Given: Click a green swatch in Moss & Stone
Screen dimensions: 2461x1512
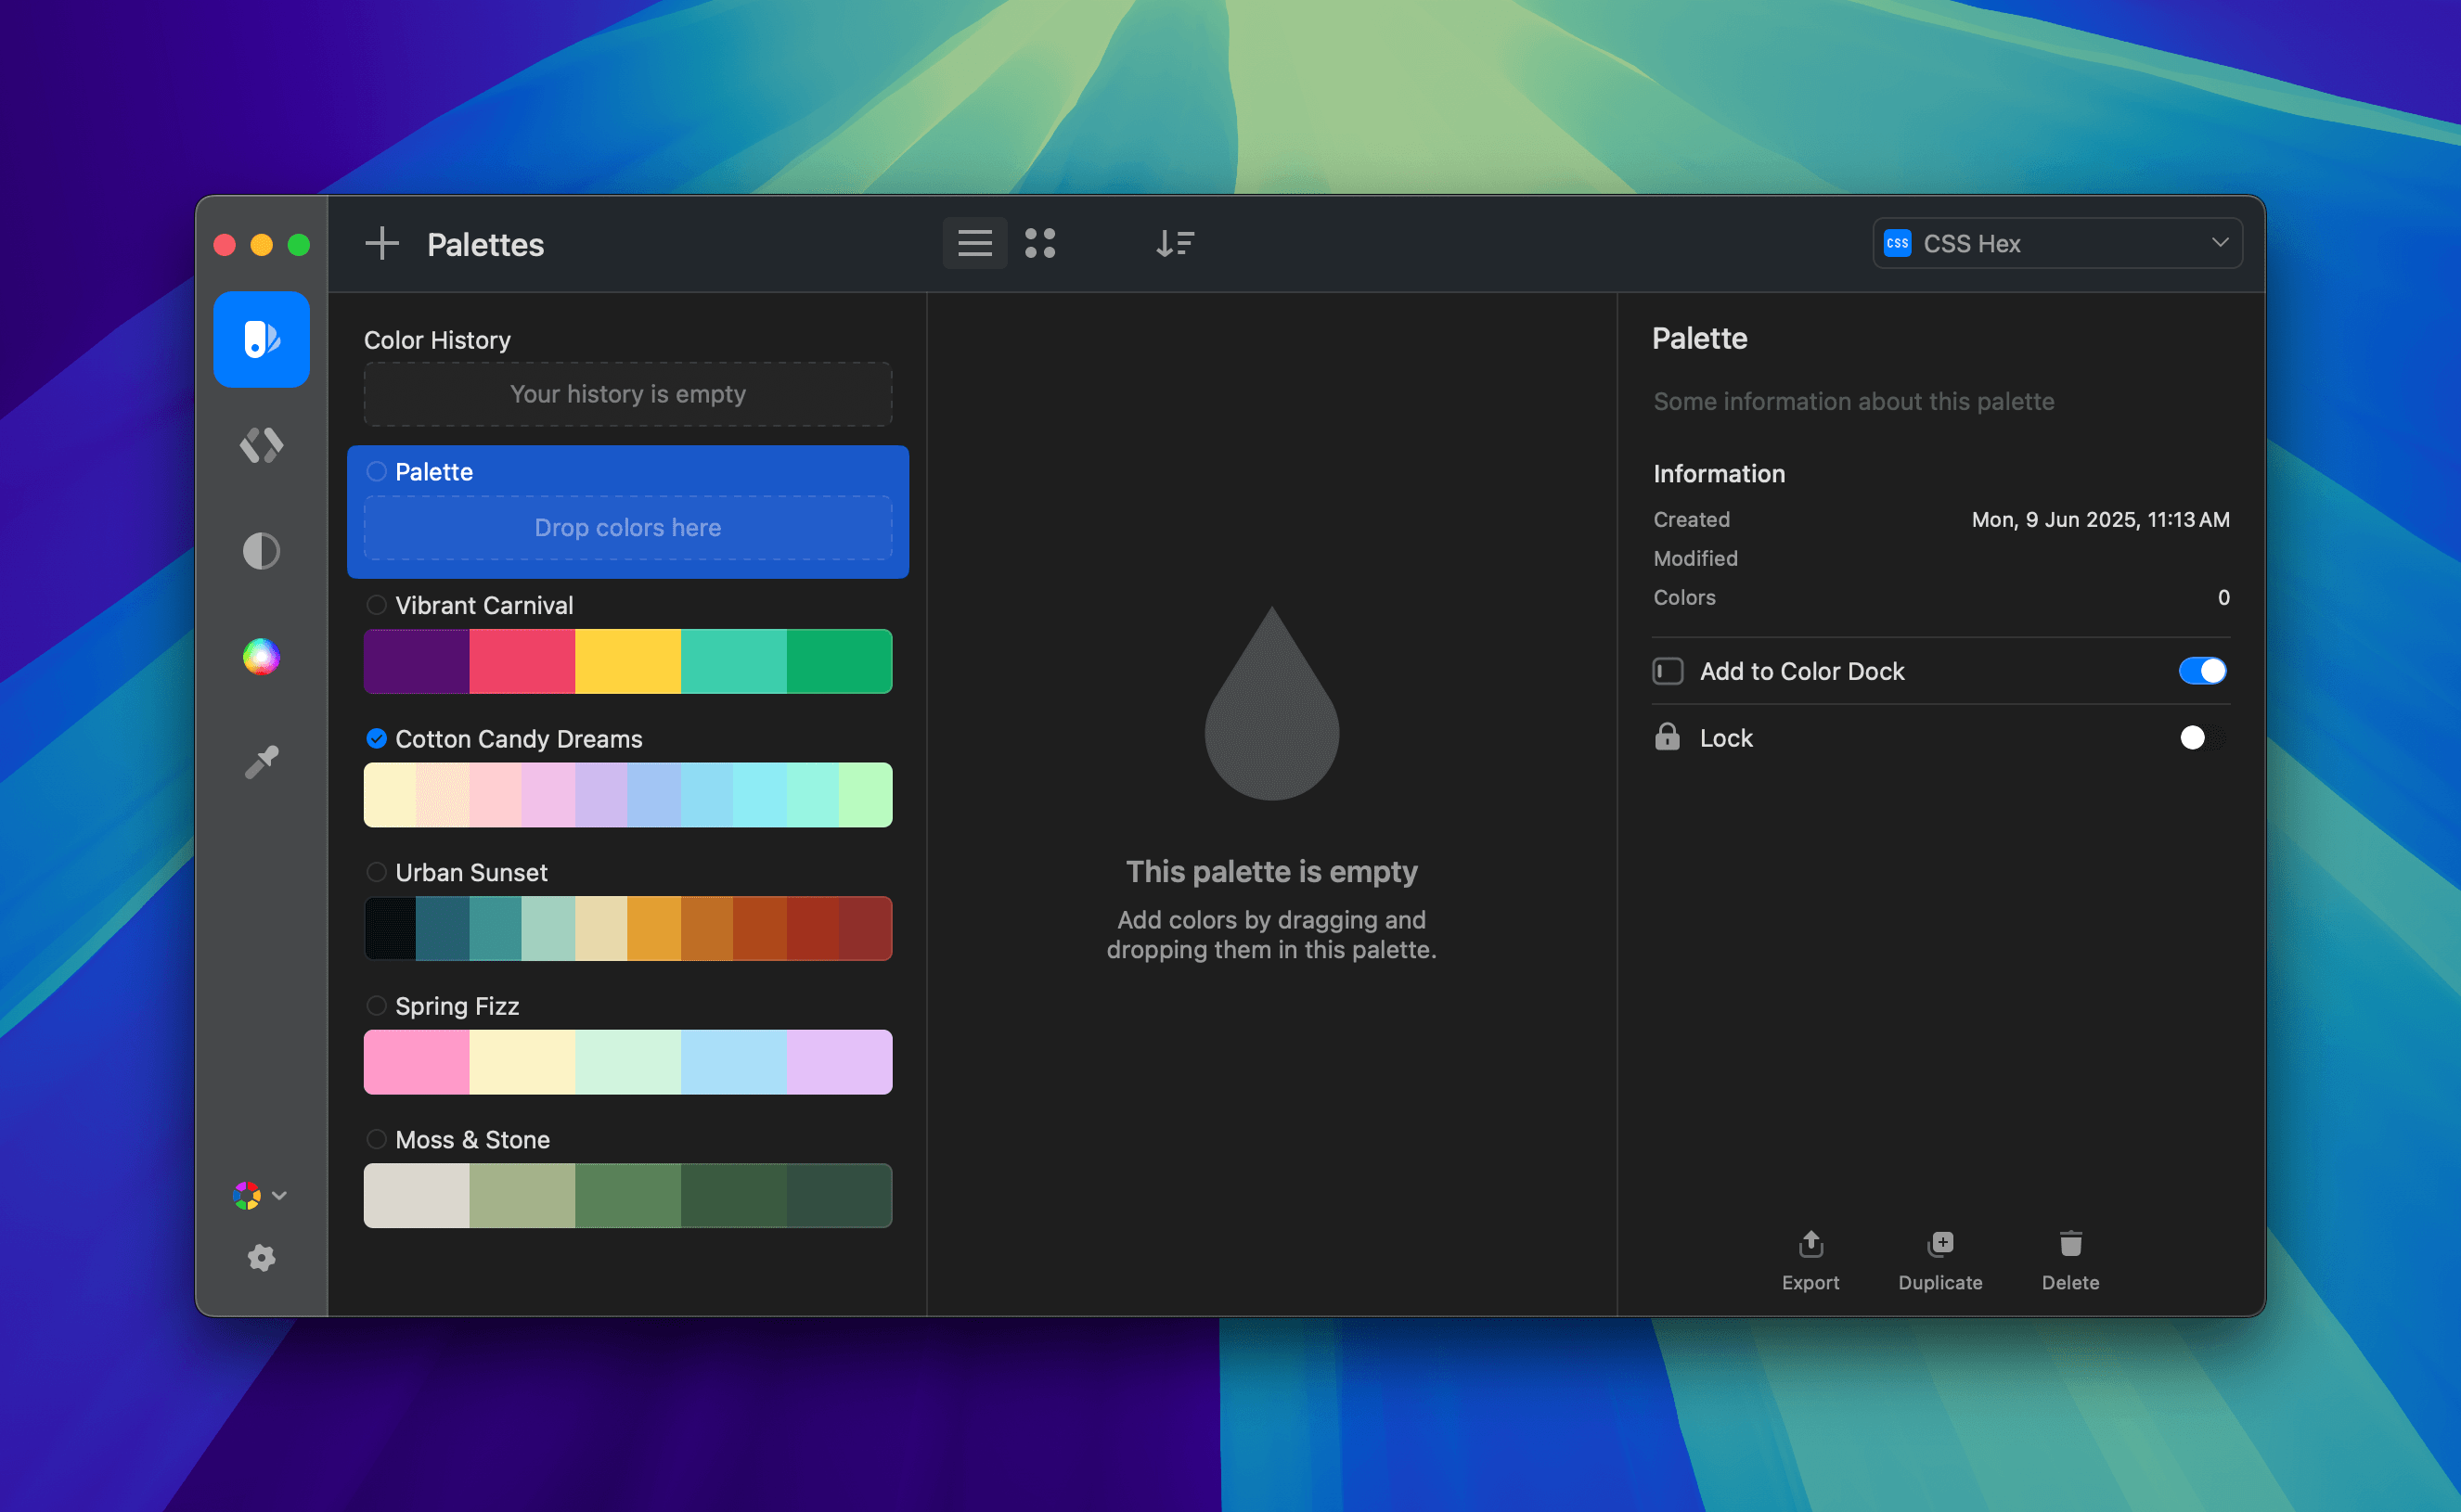Looking at the screenshot, I should (627, 1195).
